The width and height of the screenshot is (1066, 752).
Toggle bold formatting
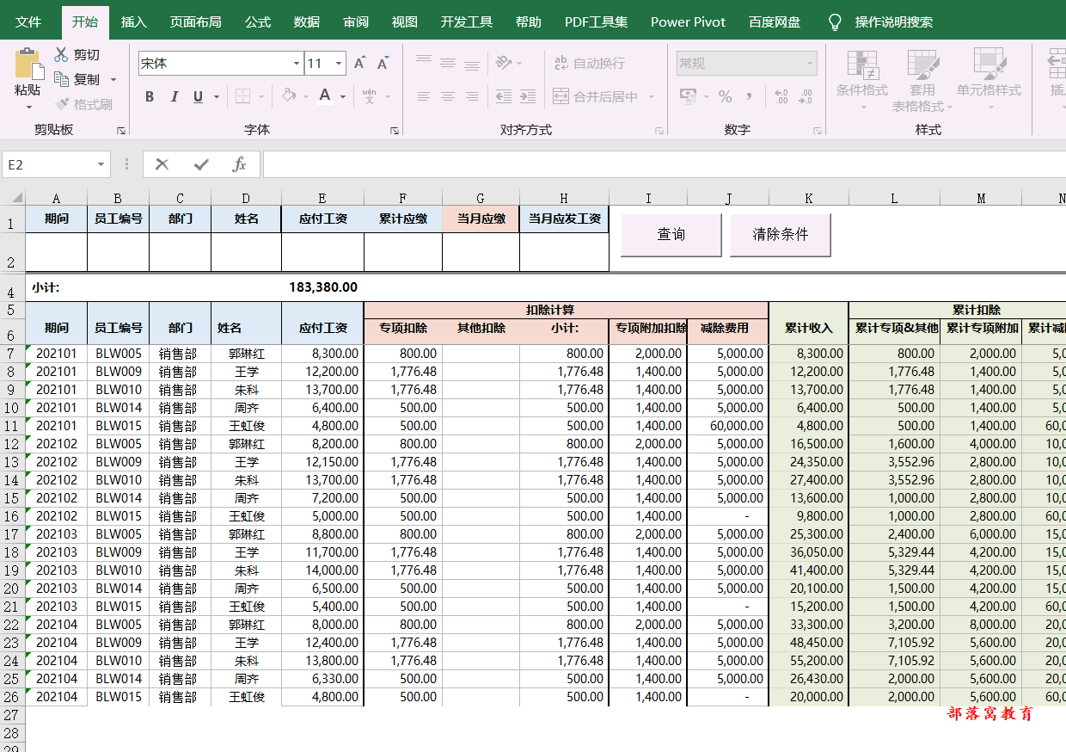150,96
